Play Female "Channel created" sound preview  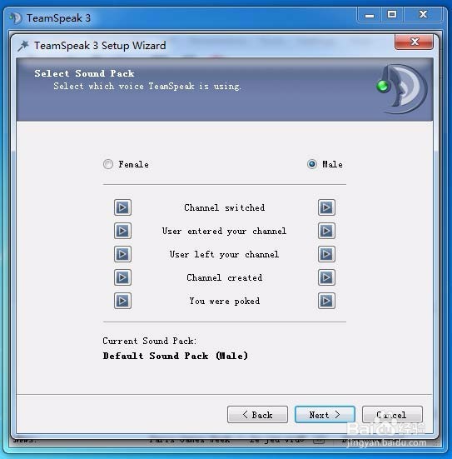[x=122, y=277]
